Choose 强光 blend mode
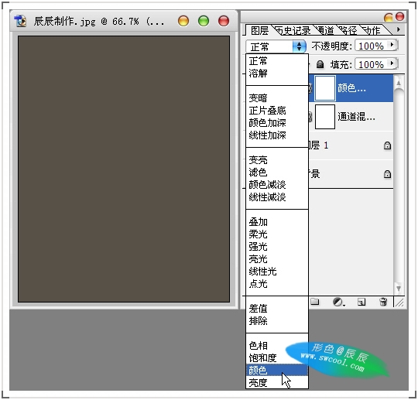This screenshot has height=400, width=418. (276, 247)
